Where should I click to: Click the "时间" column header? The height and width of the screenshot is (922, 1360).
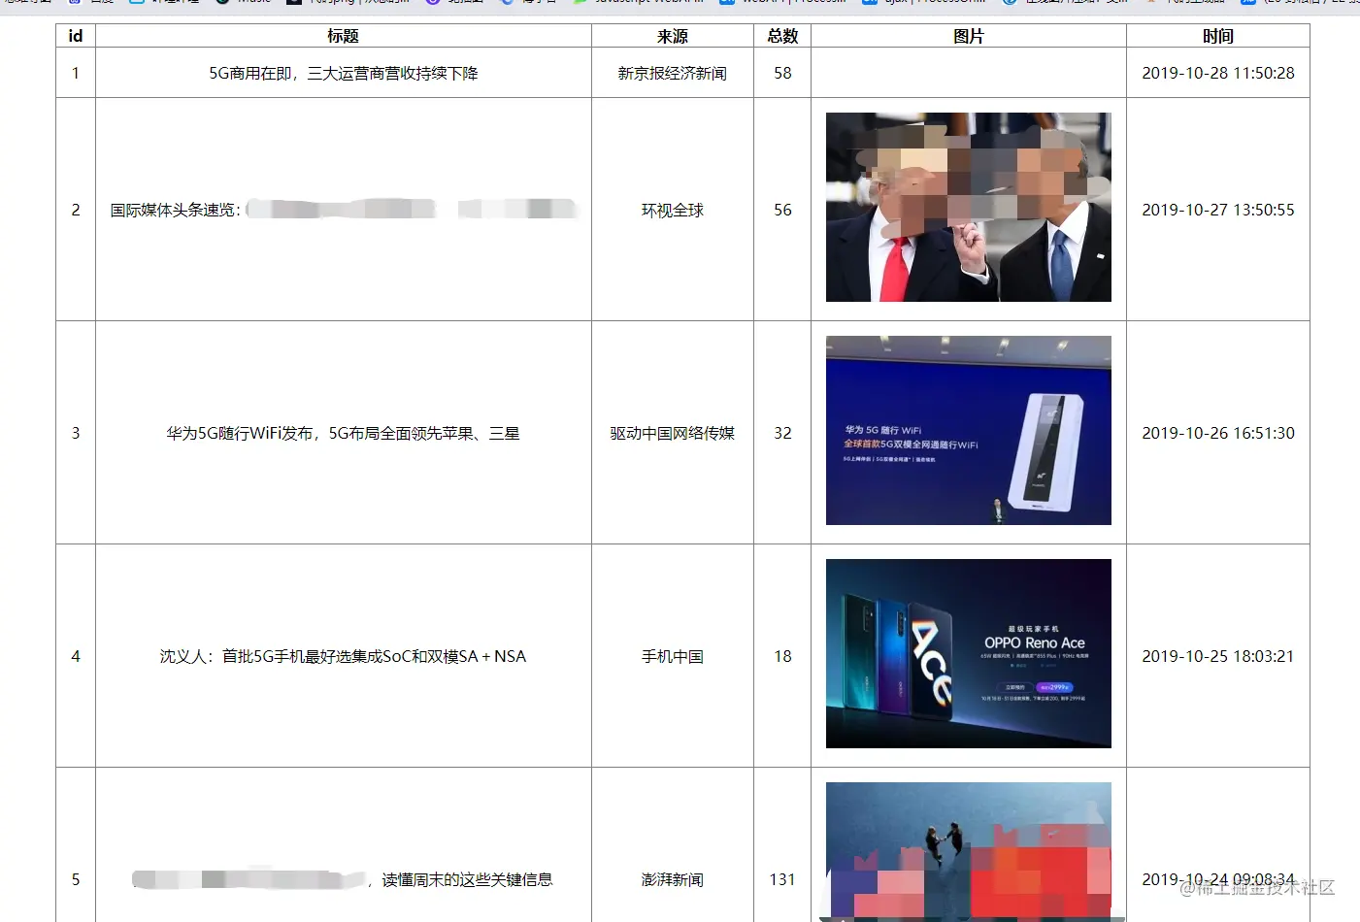click(1218, 36)
